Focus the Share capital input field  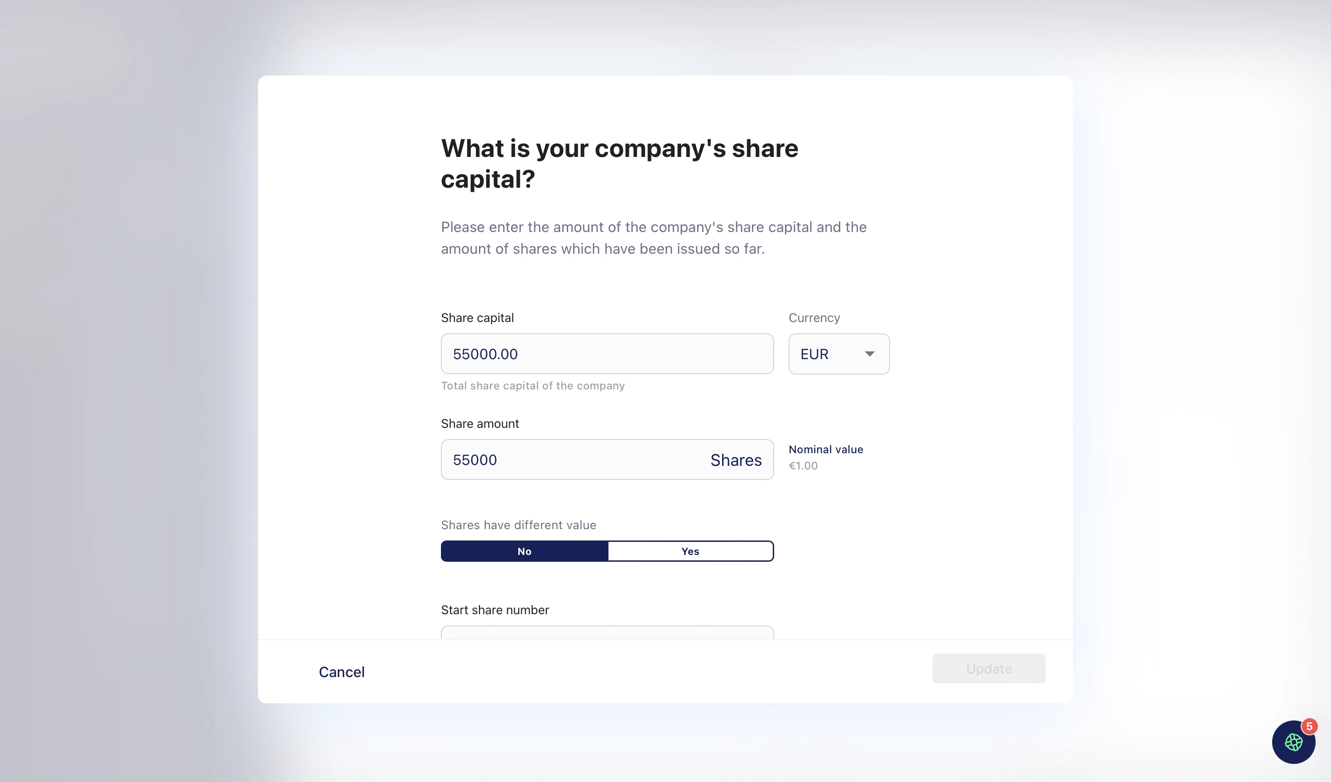[x=607, y=354]
